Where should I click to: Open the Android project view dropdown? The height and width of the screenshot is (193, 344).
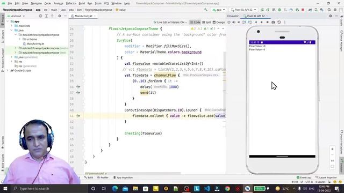16,16
